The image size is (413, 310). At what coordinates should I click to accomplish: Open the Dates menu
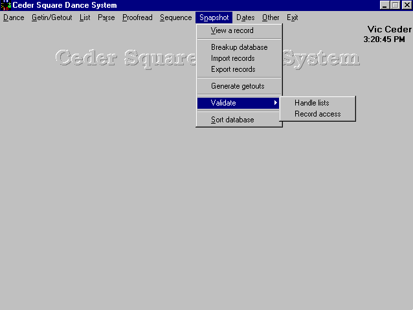[x=245, y=17]
